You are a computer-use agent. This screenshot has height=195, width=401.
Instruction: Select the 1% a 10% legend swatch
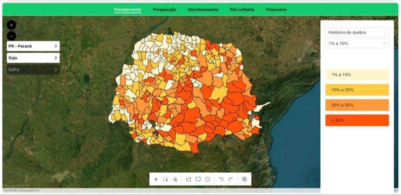coord(357,75)
